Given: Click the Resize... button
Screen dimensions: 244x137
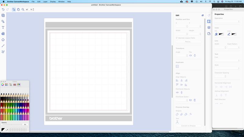Looking at the screenshot, I should point(188,42).
